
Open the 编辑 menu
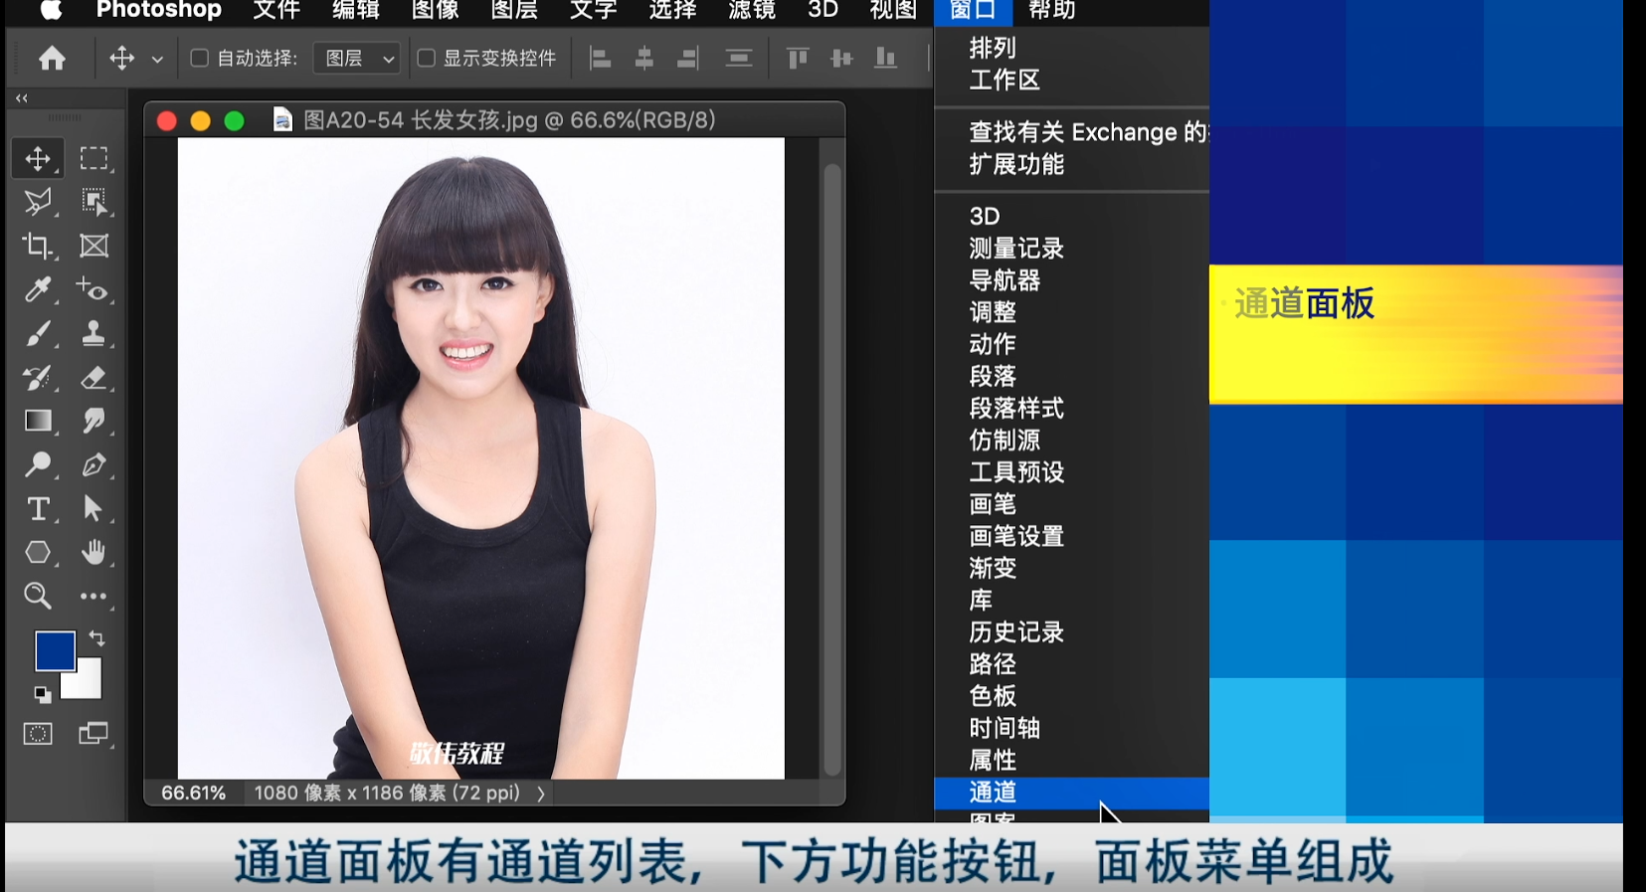click(x=355, y=10)
